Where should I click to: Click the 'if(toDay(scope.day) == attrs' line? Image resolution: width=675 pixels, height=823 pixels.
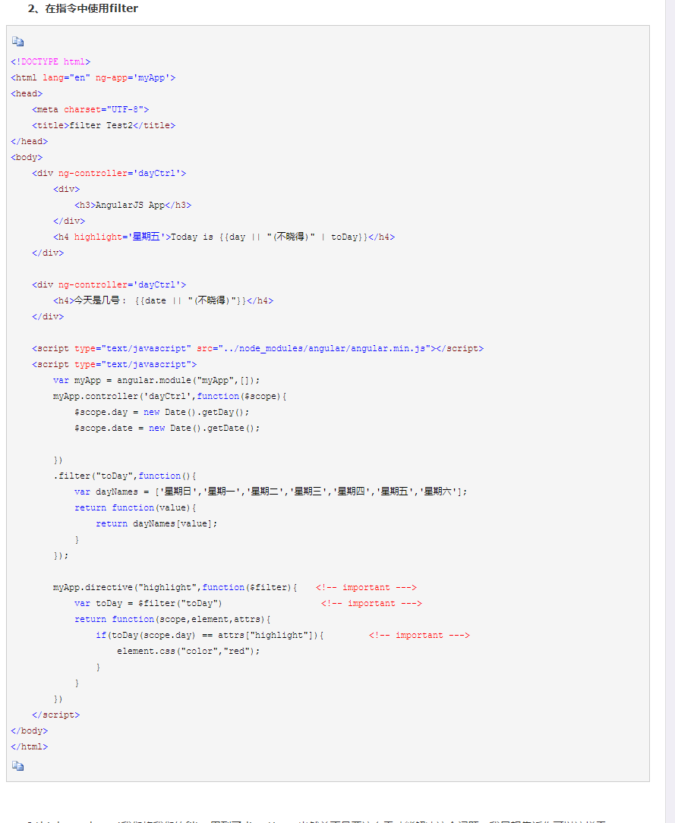[210, 635]
